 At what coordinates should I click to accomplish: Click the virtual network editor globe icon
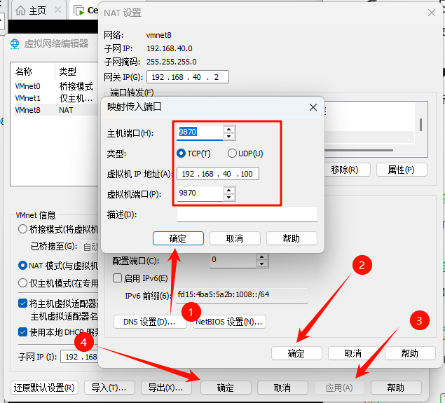15,44
